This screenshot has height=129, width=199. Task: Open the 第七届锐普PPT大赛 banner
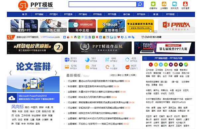coord(165,48)
